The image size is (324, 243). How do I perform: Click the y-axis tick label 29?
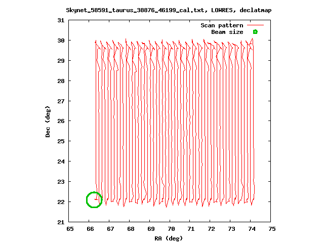pos(61,61)
